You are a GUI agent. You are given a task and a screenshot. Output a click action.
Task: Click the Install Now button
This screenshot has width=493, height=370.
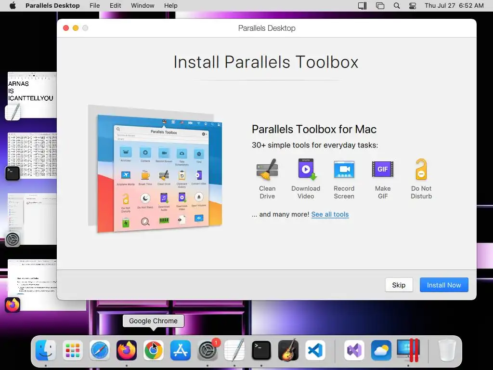(443, 285)
